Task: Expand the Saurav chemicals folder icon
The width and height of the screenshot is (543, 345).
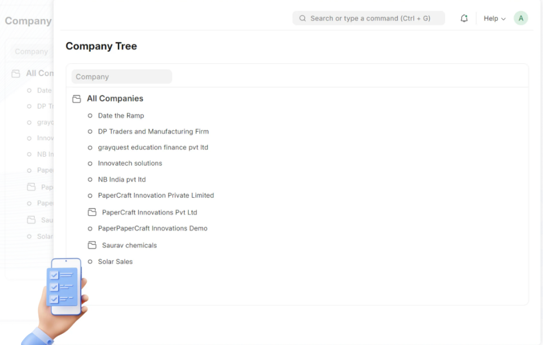Action: (92, 245)
